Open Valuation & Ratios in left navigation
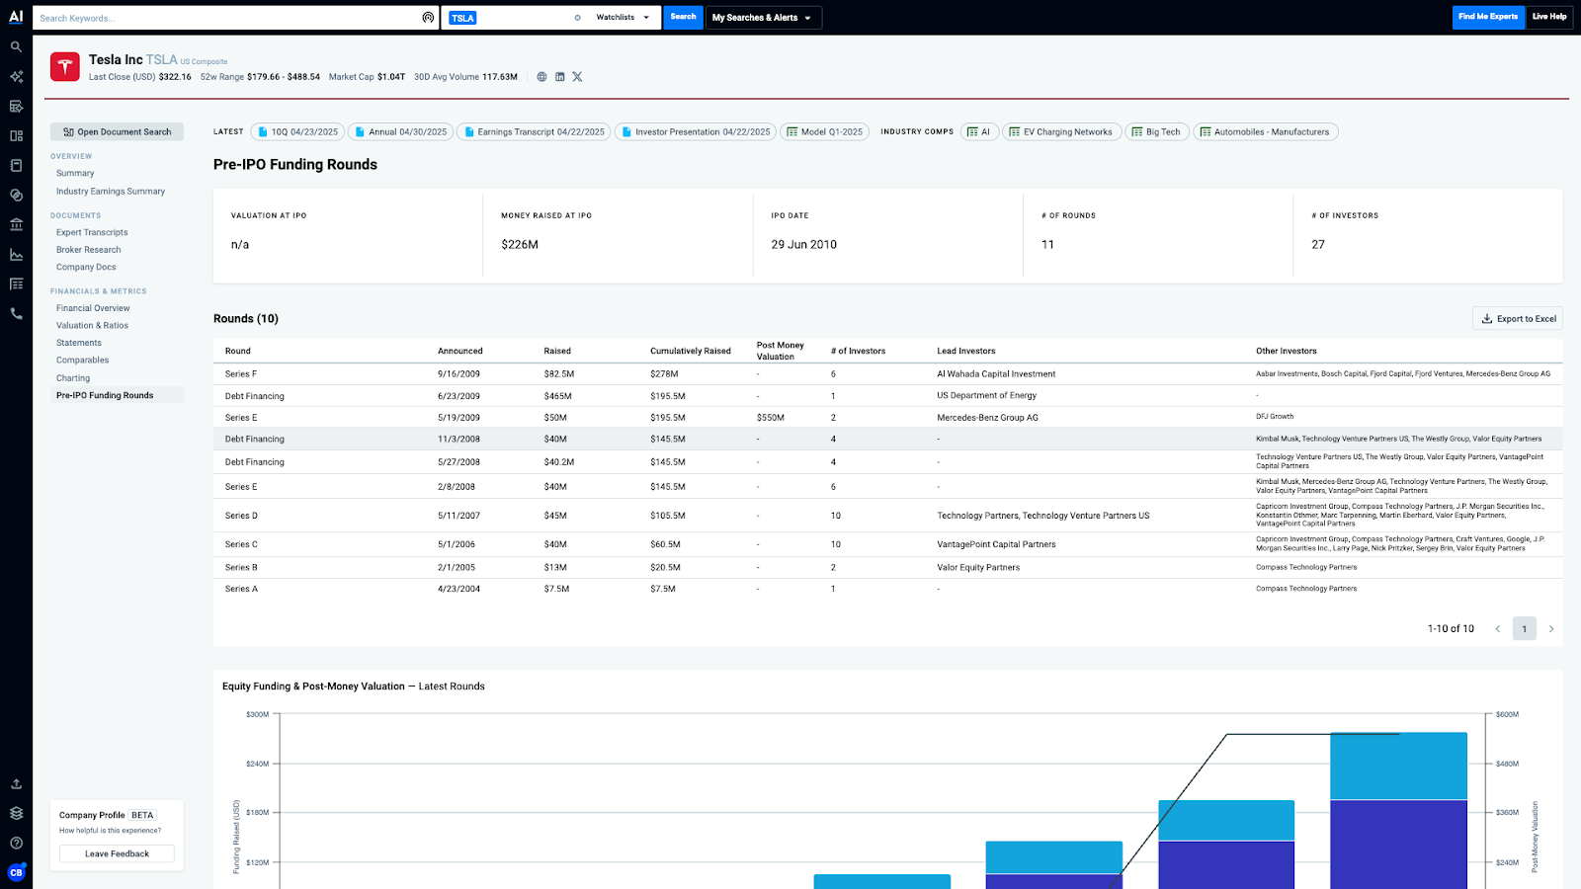 tap(92, 325)
